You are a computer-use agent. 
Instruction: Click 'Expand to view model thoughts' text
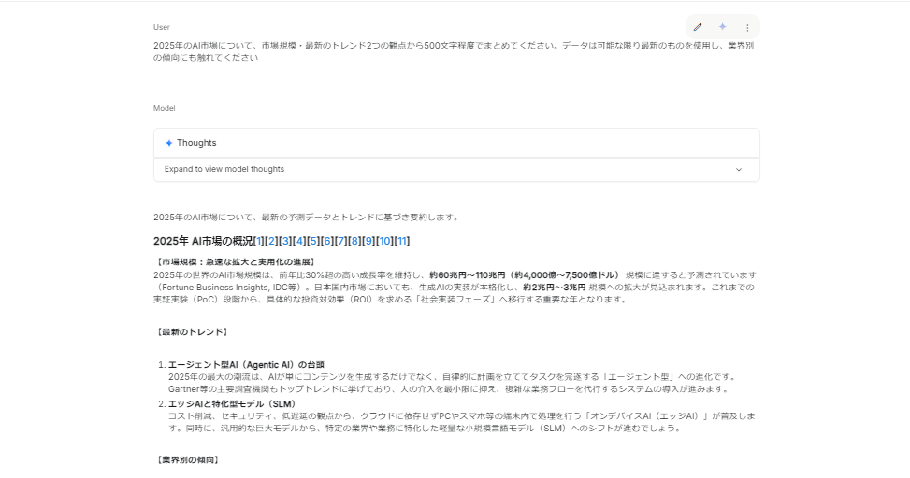pos(224,170)
